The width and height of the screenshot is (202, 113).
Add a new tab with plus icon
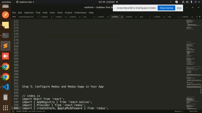click(x=197, y=17)
